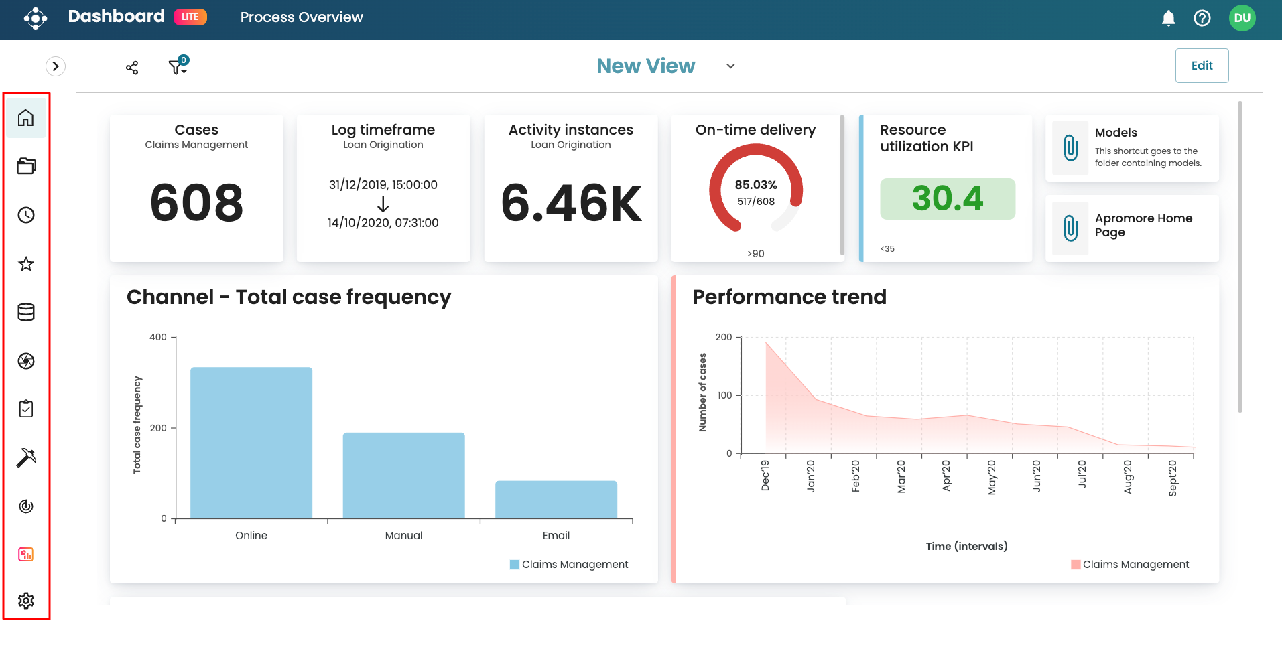Expand the sidebar with arrow button
Screen dimensions: 1282x645
pos(56,66)
